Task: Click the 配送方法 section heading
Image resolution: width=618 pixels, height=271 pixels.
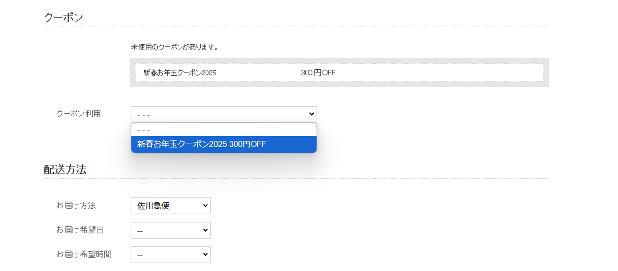Action: click(65, 170)
